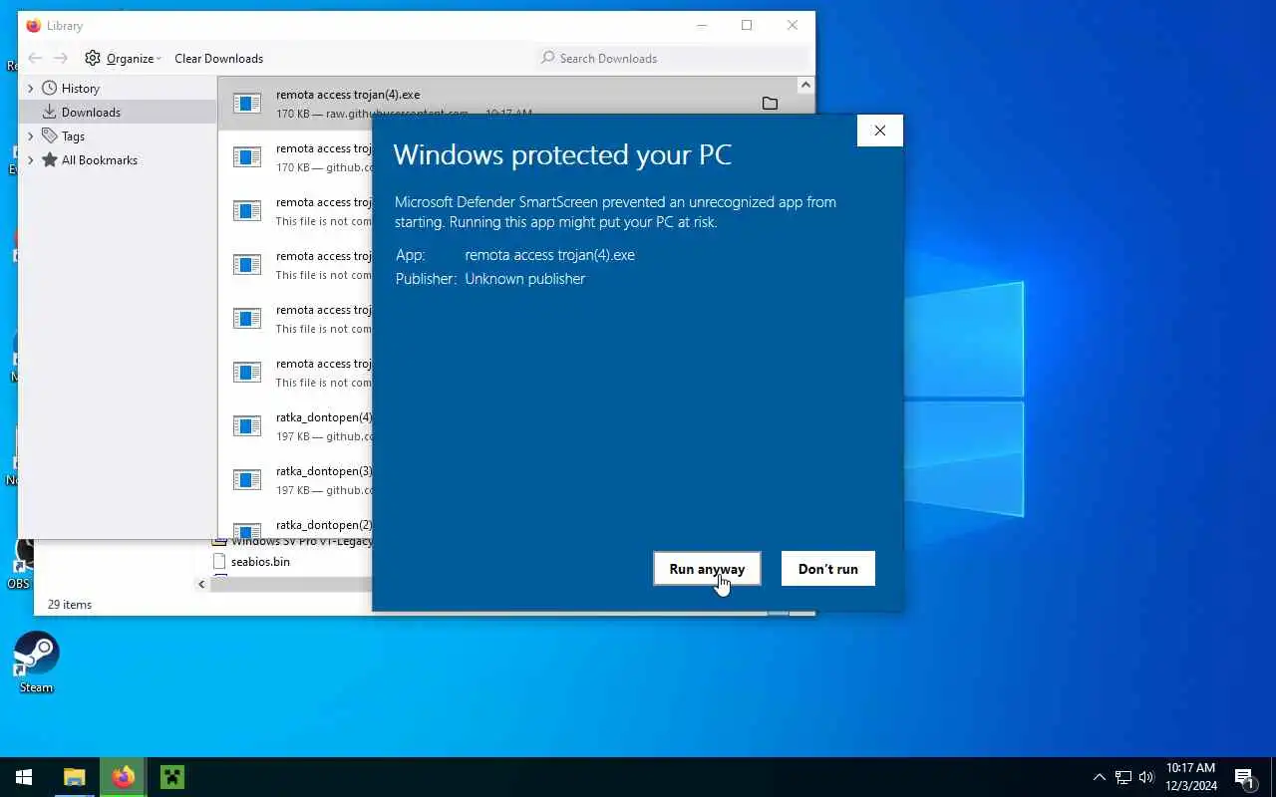This screenshot has width=1276, height=797.
Task: Choose Don't run in SmartScreen dialog
Action: pyautogui.click(x=827, y=569)
